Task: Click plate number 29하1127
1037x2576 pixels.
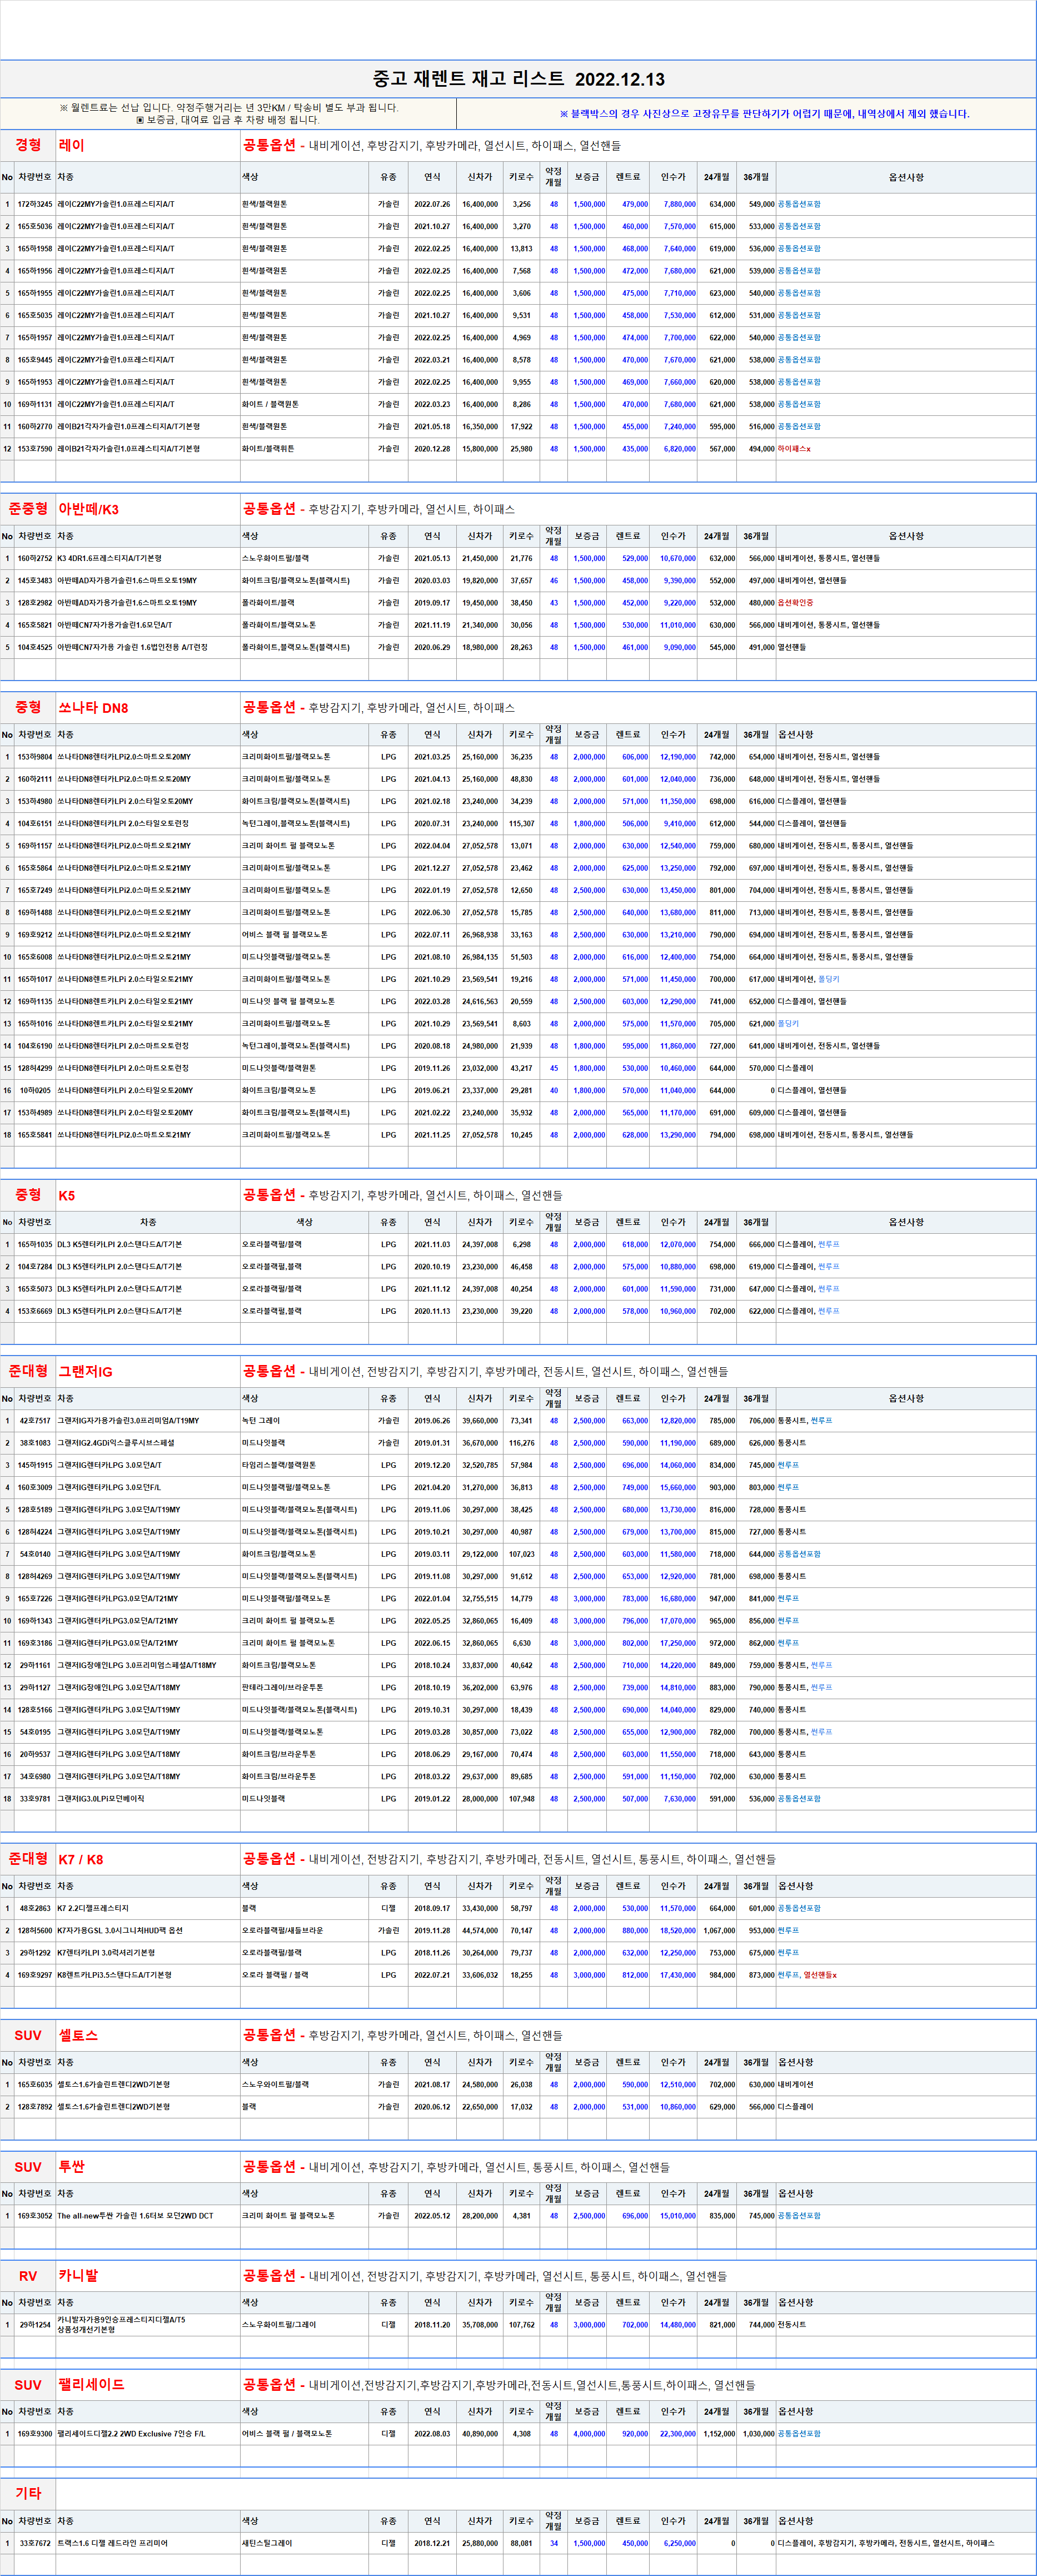Action: coord(35,1687)
